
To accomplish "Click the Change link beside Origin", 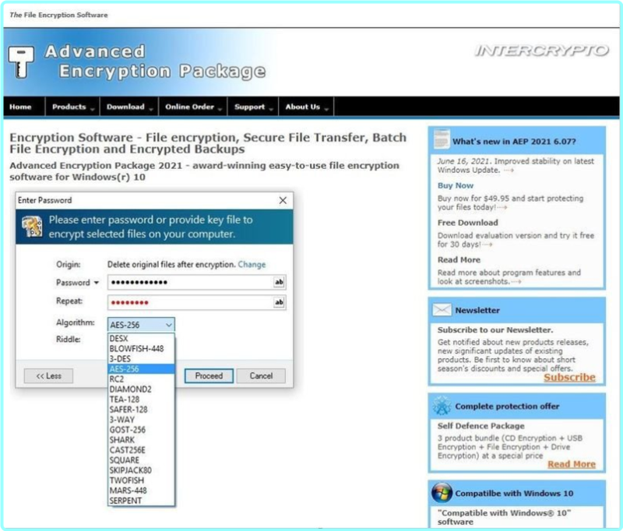I will (x=252, y=265).
